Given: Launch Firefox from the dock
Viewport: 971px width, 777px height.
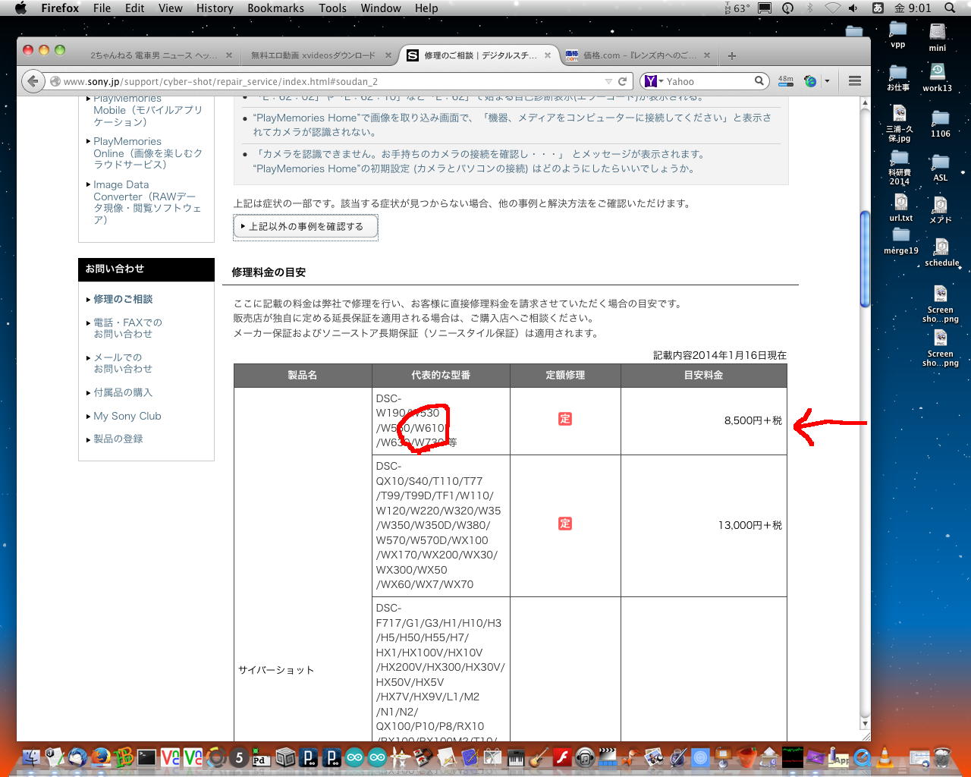Looking at the screenshot, I should coord(100,757).
